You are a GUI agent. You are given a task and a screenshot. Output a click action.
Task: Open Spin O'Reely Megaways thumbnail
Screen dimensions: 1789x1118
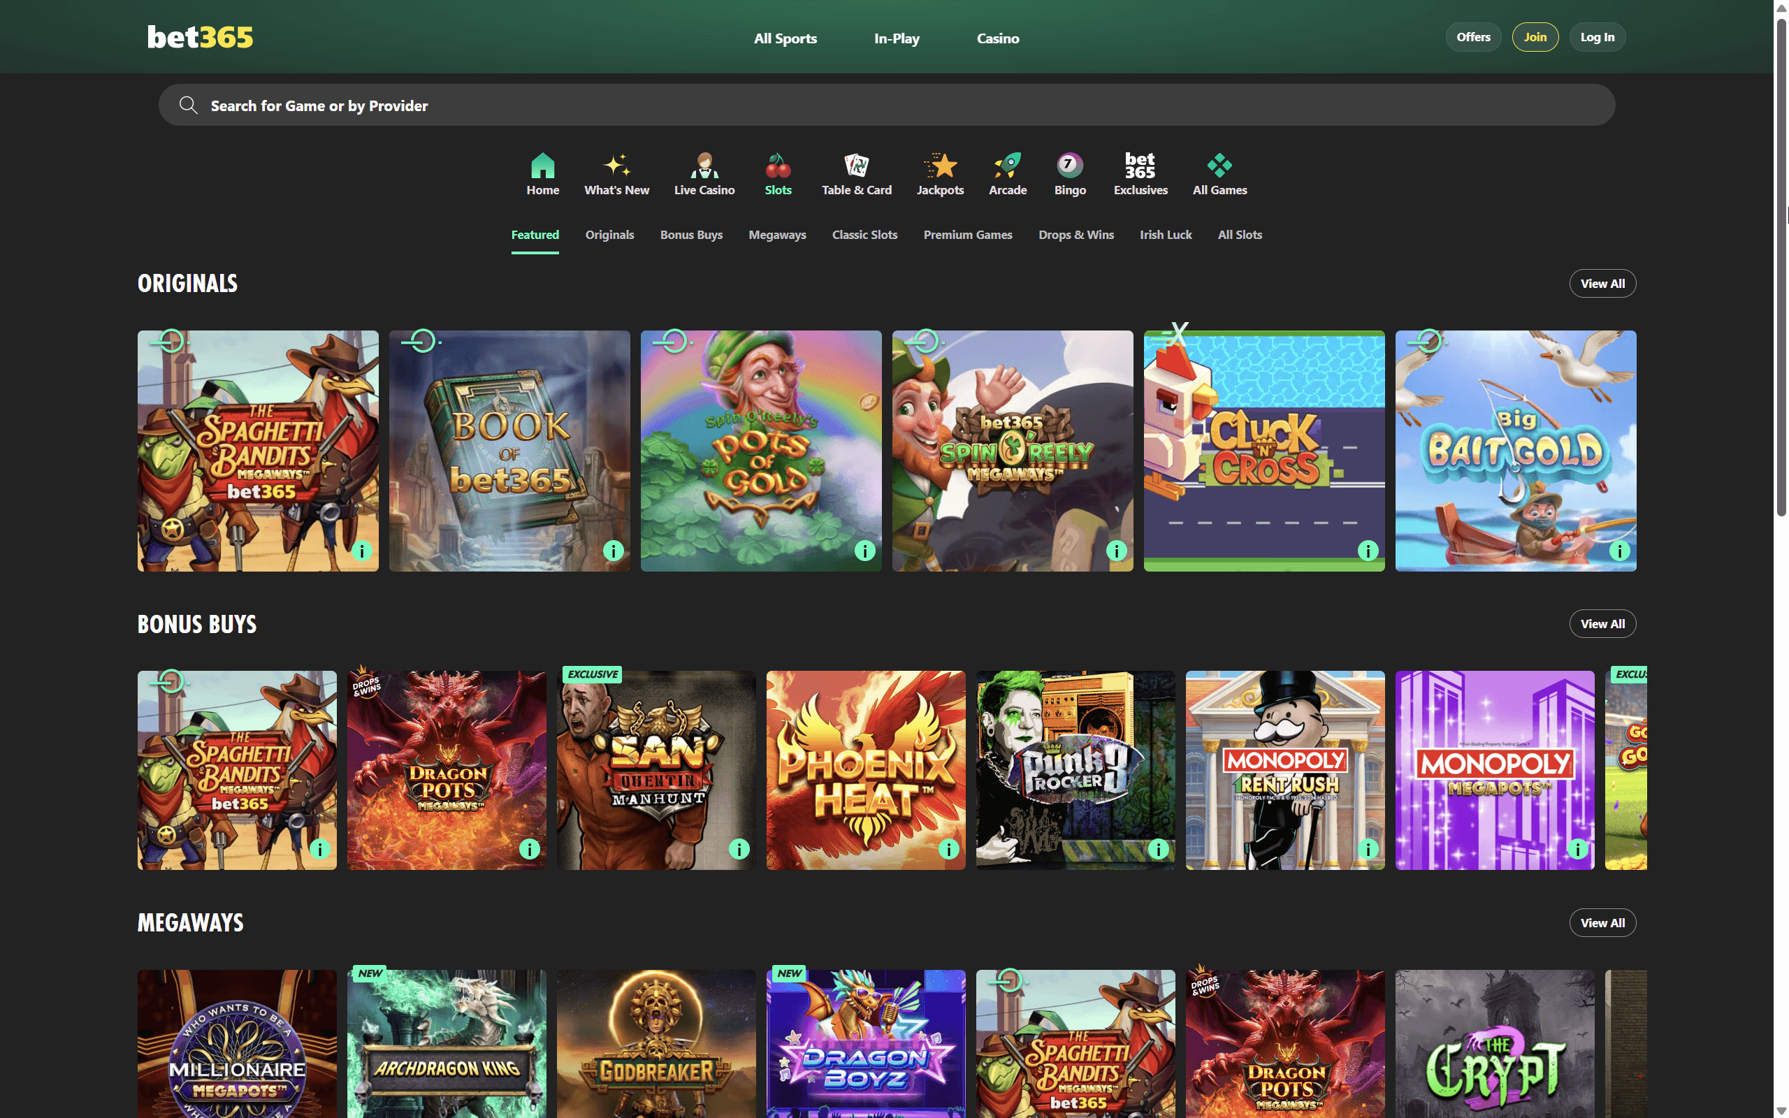[1013, 451]
